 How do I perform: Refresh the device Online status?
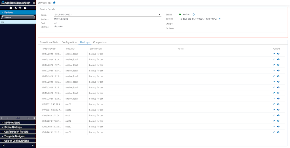[x=194, y=14]
